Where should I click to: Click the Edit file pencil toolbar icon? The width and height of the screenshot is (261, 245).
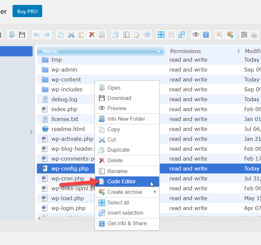click(137, 35)
